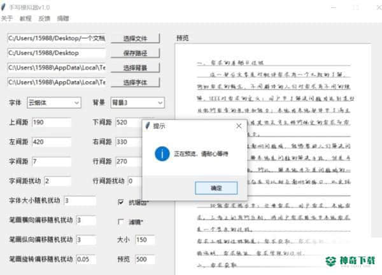
Task: Click the 正在预览 message text in dialog
Action: coord(201,154)
